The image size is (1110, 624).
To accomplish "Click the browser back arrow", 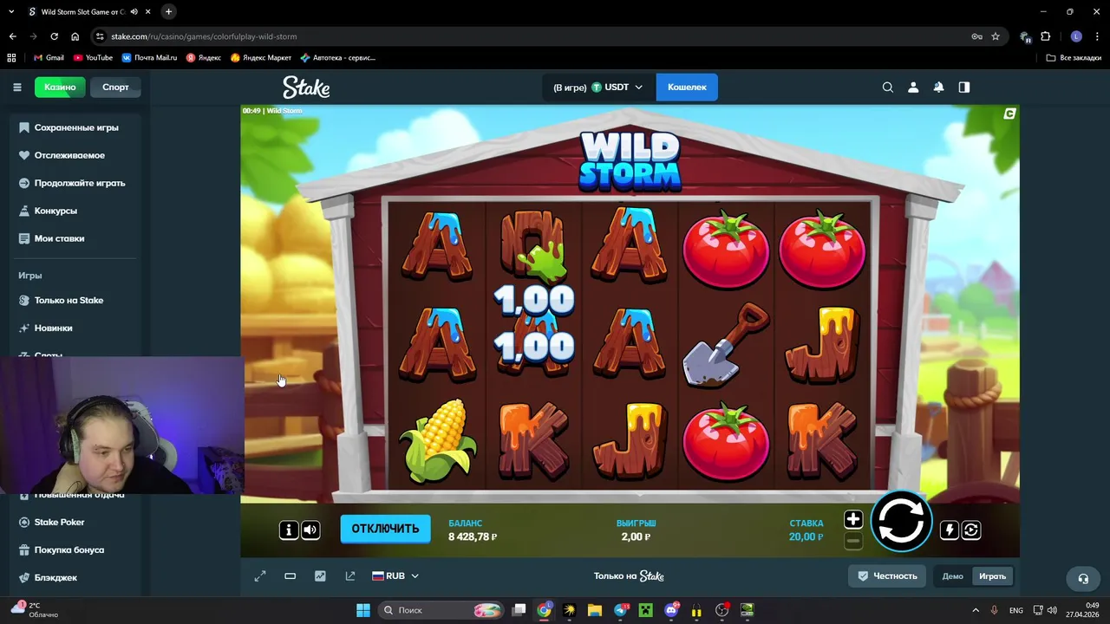I will click(x=12, y=36).
